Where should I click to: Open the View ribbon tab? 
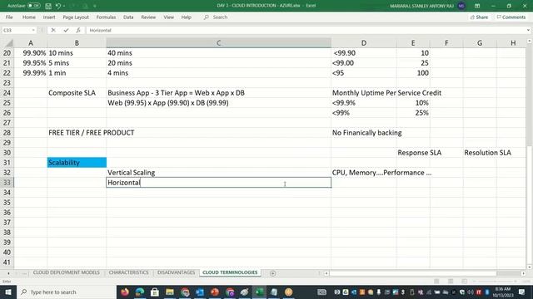click(x=168, y=17)
